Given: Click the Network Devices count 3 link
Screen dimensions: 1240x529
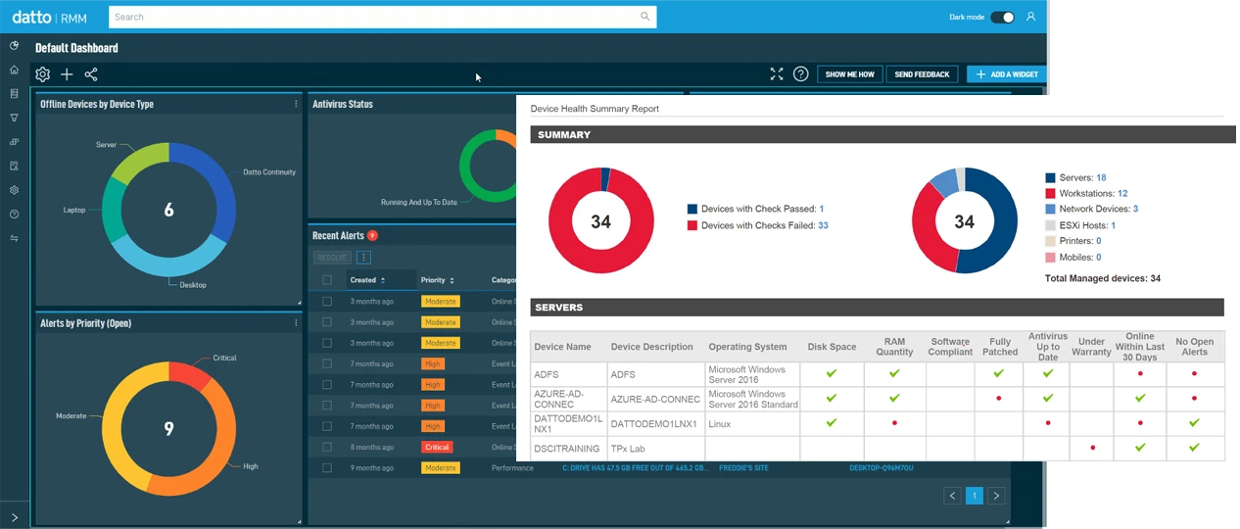Looking at the screenshot, I should [1135, 209].
